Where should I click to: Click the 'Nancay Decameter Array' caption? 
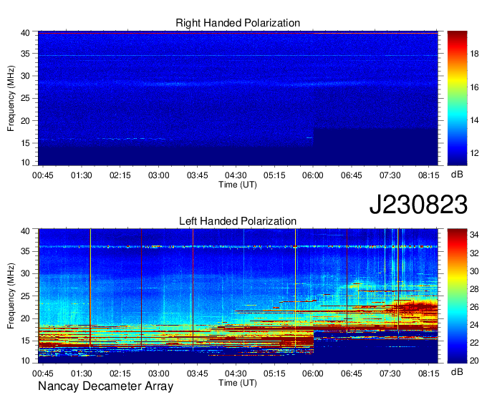tap(105, 386)
